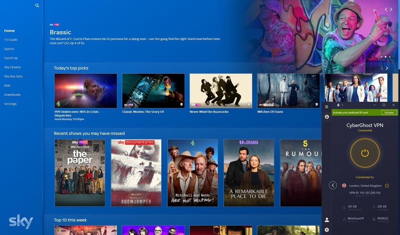Open Catch Up section

[11, 58]
